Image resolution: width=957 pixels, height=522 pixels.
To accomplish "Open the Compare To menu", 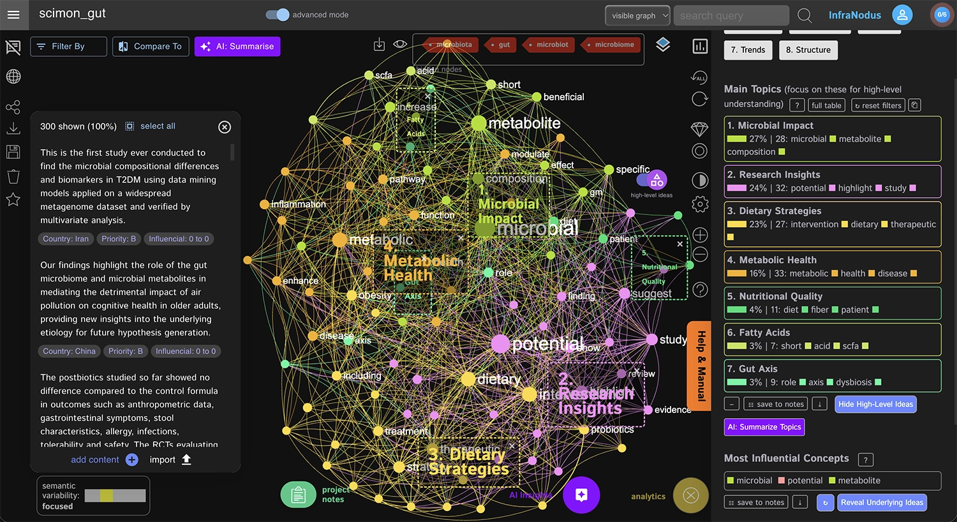I will (151, 46).
